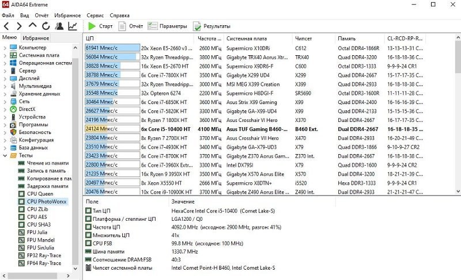Expand the Компьютер tree node
This screenshot has width=461, height=280.
(x=5, y=48)
